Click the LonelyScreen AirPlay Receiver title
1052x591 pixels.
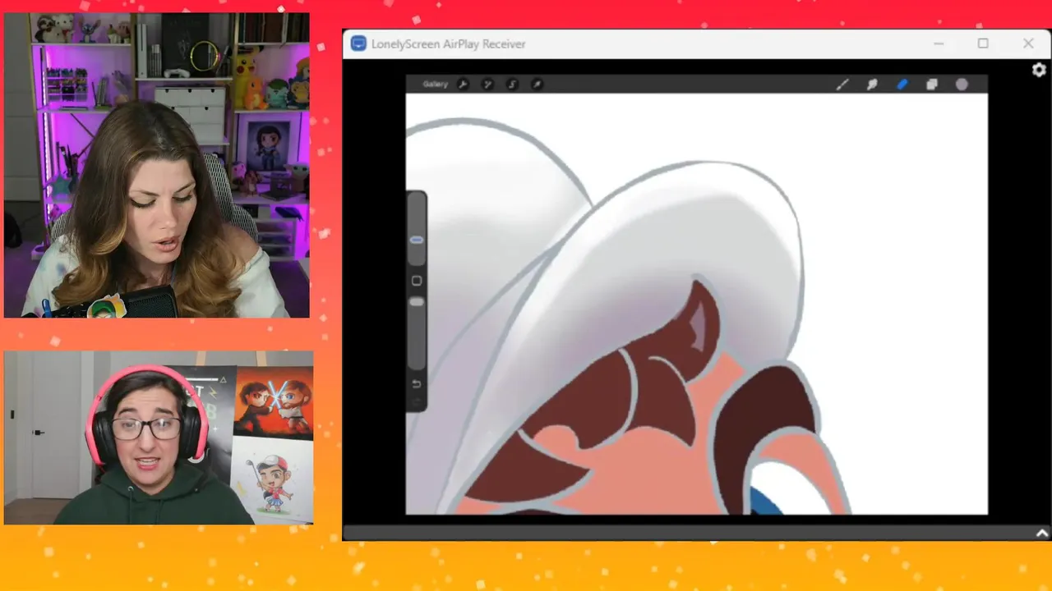[x=448, y=44]
